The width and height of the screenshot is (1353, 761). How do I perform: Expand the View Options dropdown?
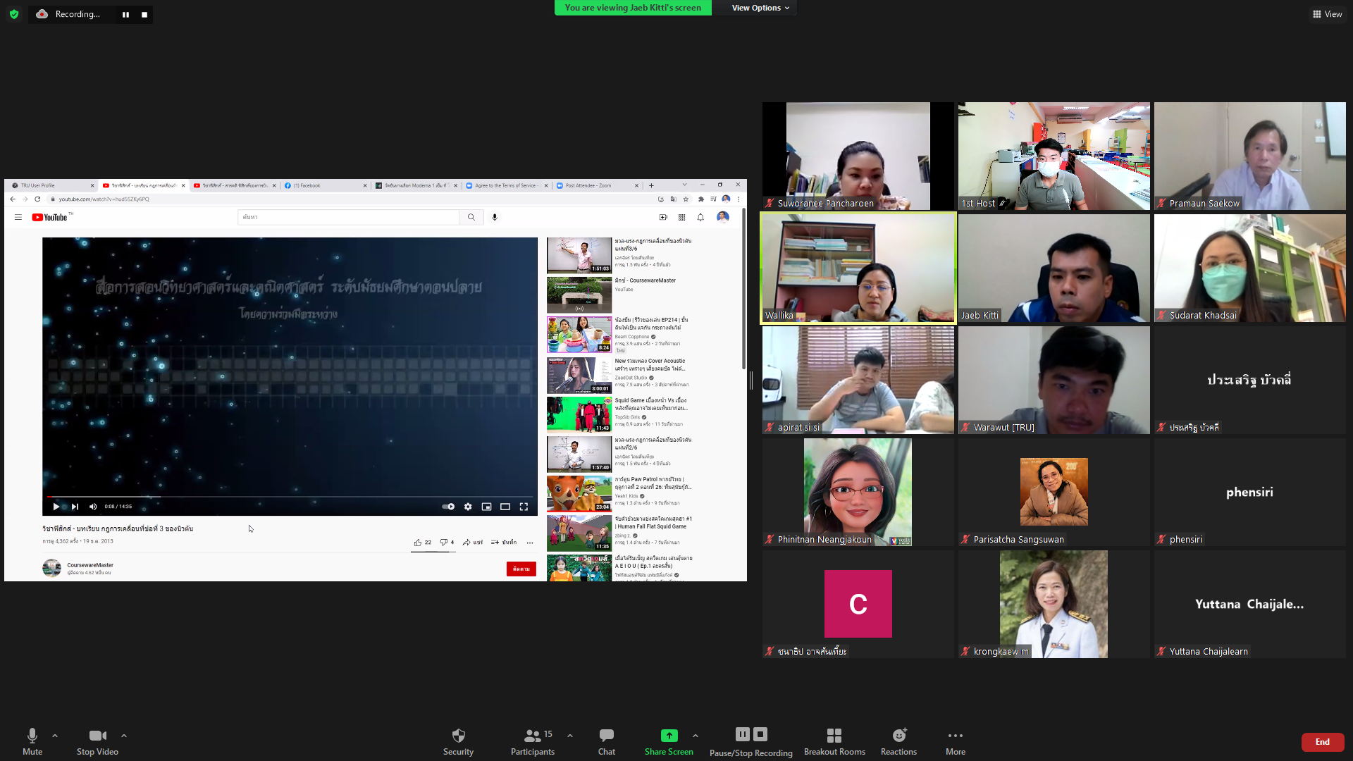760,8
